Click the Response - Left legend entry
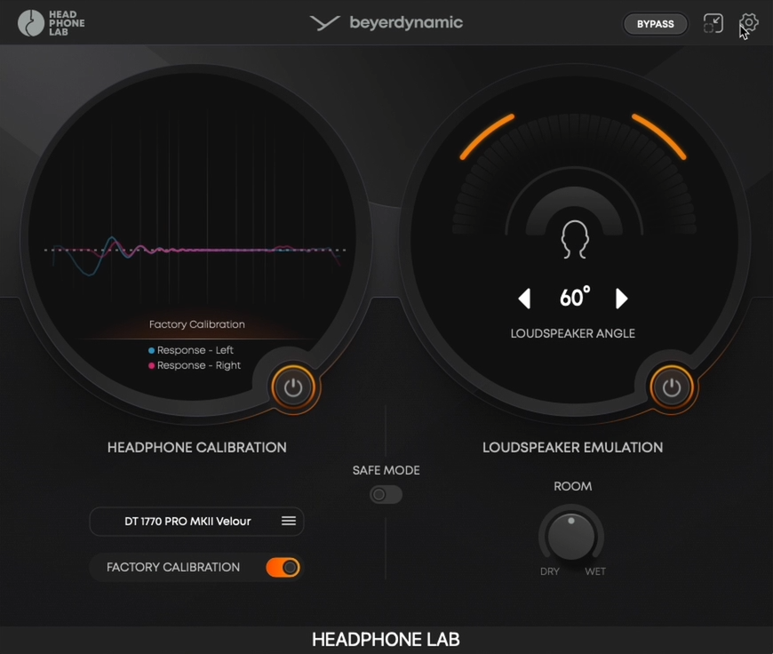The height and width of the screenshot is (654, 773). pyautogui.click(x=191, y=350)
